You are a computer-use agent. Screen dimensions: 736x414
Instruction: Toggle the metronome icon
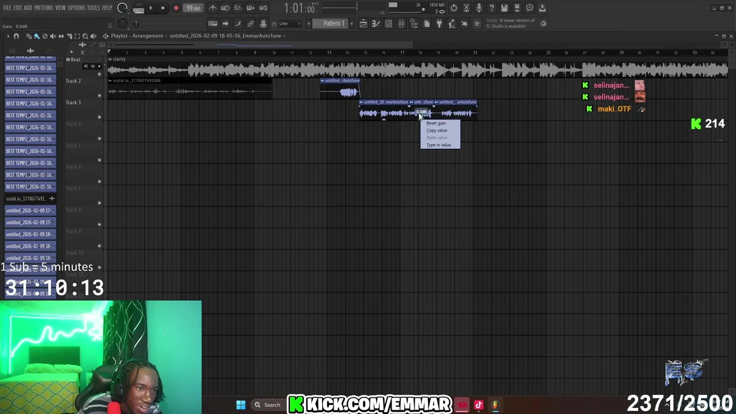(213, 8)
